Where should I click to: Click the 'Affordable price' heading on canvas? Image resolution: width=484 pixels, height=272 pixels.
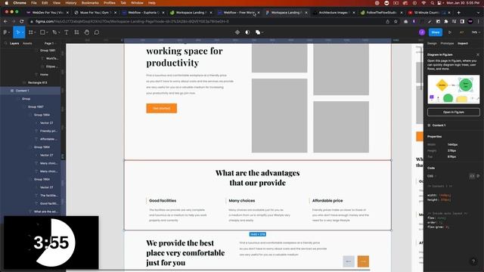click(327, 200)
